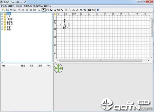Toggle italic text style
The height and width of the screenshot is (112, 154).
77,10
